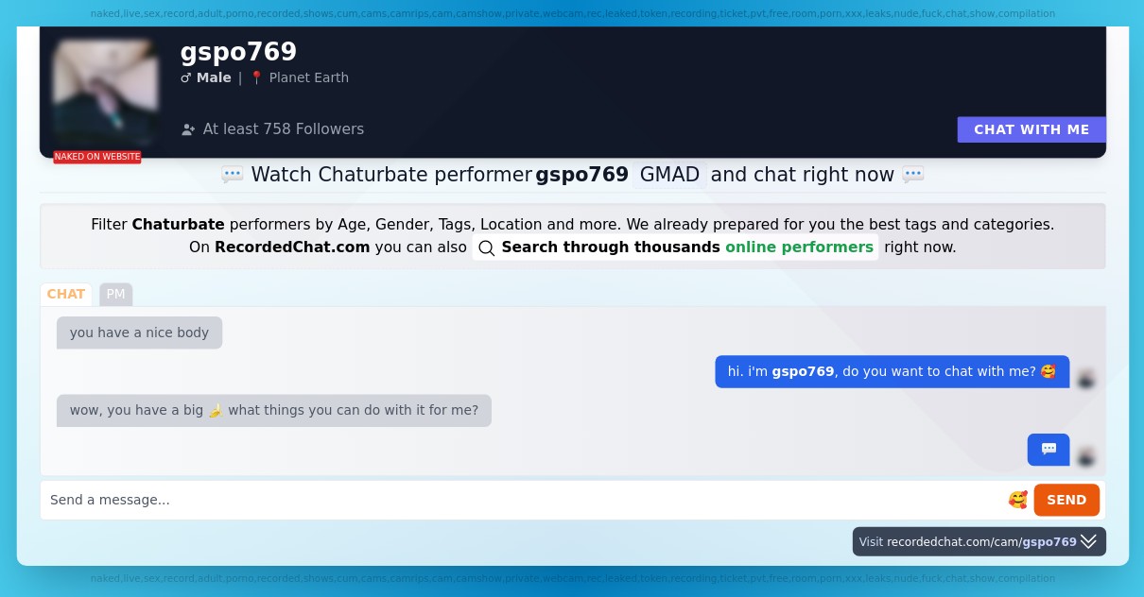Click the speech bubble emoji before Watch
Screen dimensions: 1144x597
pos(233,175)
